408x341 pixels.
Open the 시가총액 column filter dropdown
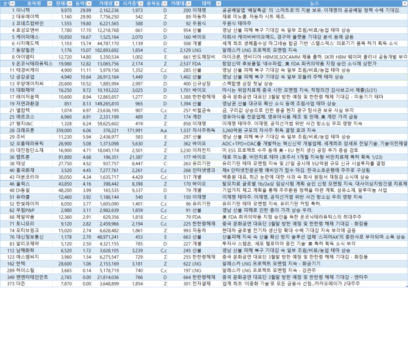[141, 3]
